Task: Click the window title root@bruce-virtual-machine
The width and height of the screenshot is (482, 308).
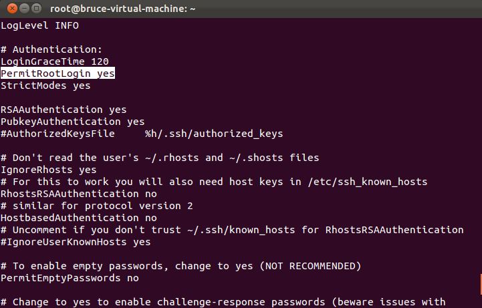Action: click(122, 9)
